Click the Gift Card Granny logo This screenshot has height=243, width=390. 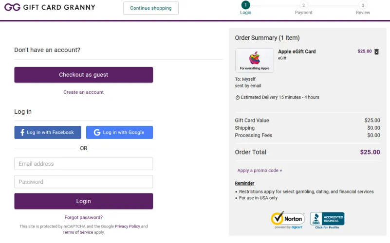(x=50, y=7)
